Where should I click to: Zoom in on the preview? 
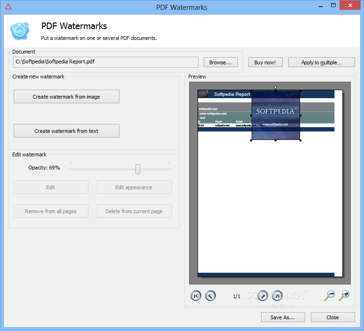point(344,295)
